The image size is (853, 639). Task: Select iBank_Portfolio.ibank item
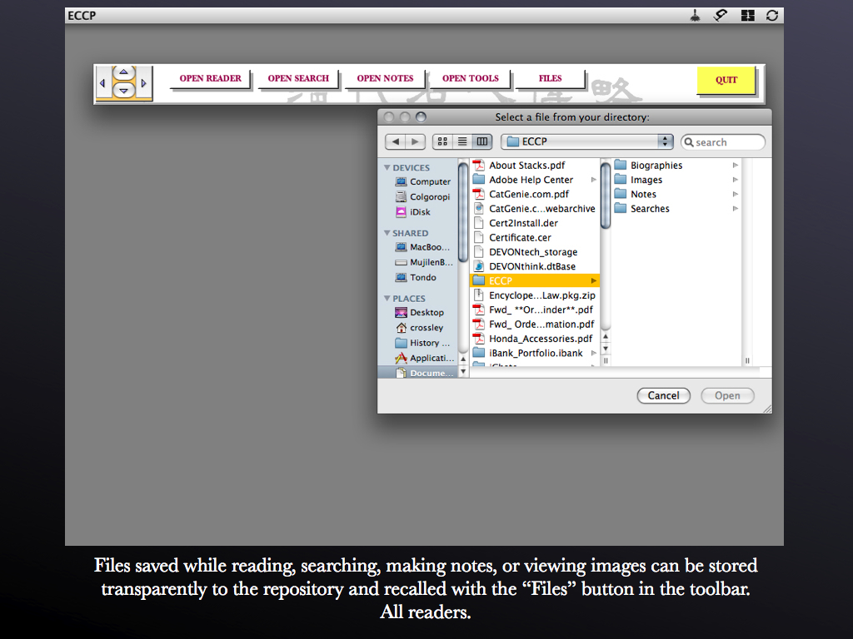(x=536, y=353)
